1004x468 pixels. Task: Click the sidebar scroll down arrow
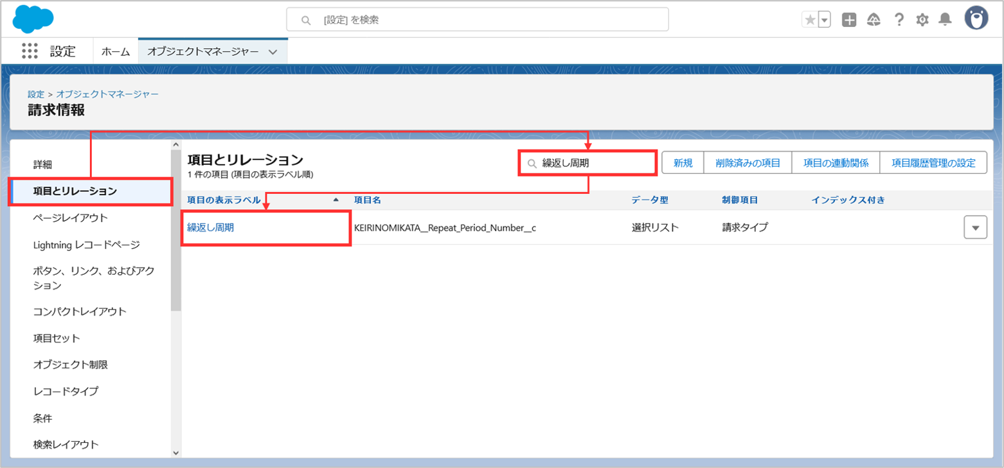[176, 452]
